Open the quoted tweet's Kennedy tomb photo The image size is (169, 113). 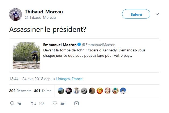[x=26, y=55]
